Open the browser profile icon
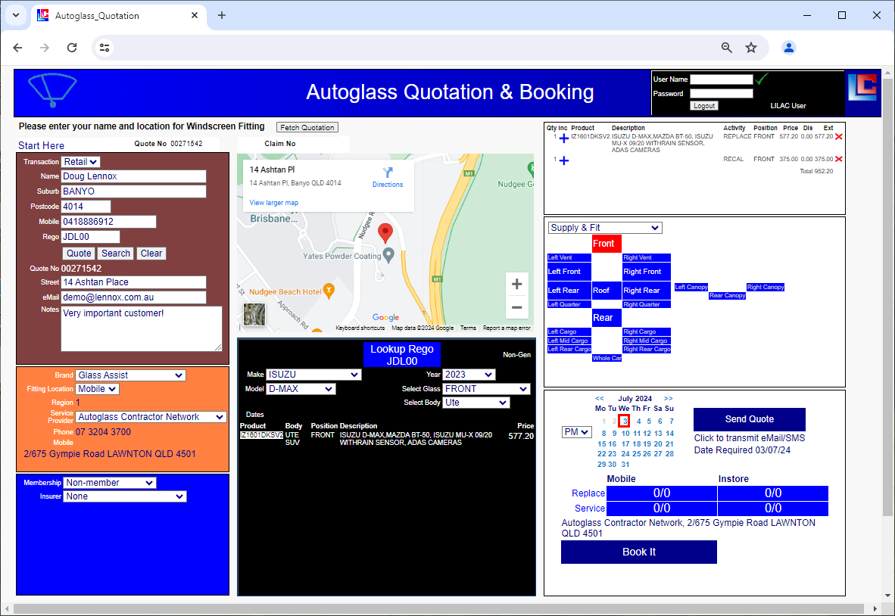 click(x=789, y=48)
